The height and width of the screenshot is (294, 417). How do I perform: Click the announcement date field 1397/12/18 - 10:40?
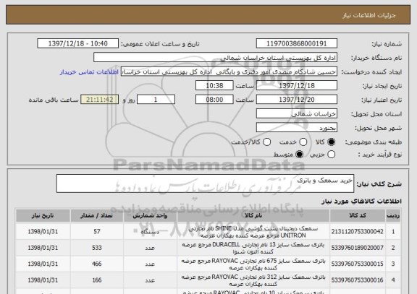point(78,43)
